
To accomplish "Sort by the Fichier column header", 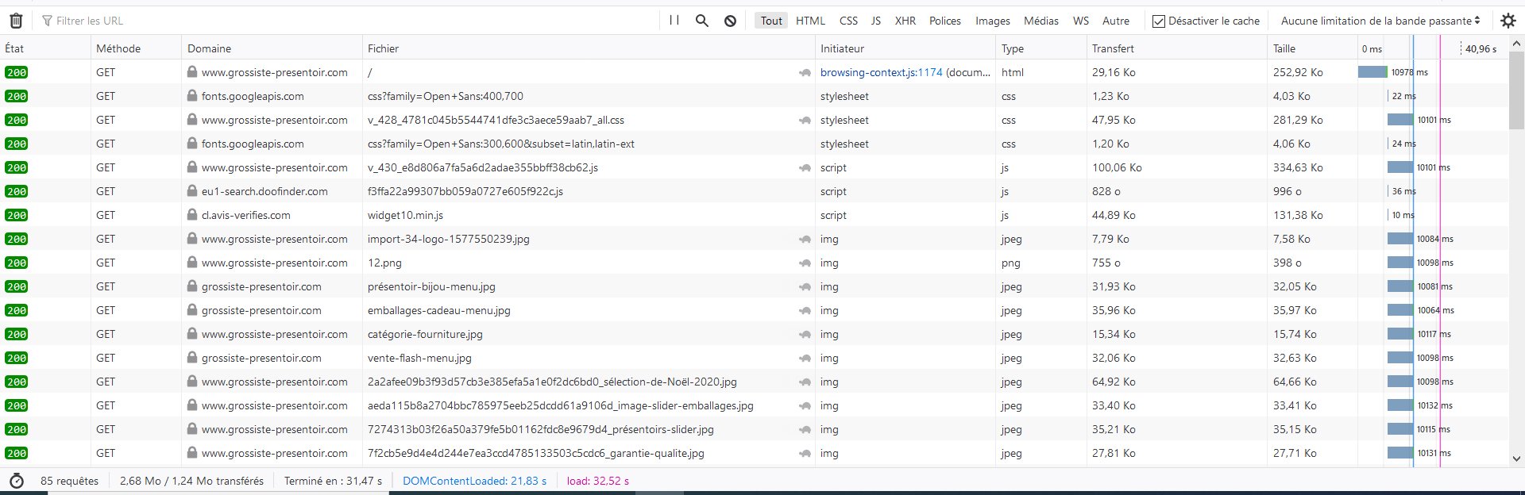I will pyautogui.click(x=589, y=48).
